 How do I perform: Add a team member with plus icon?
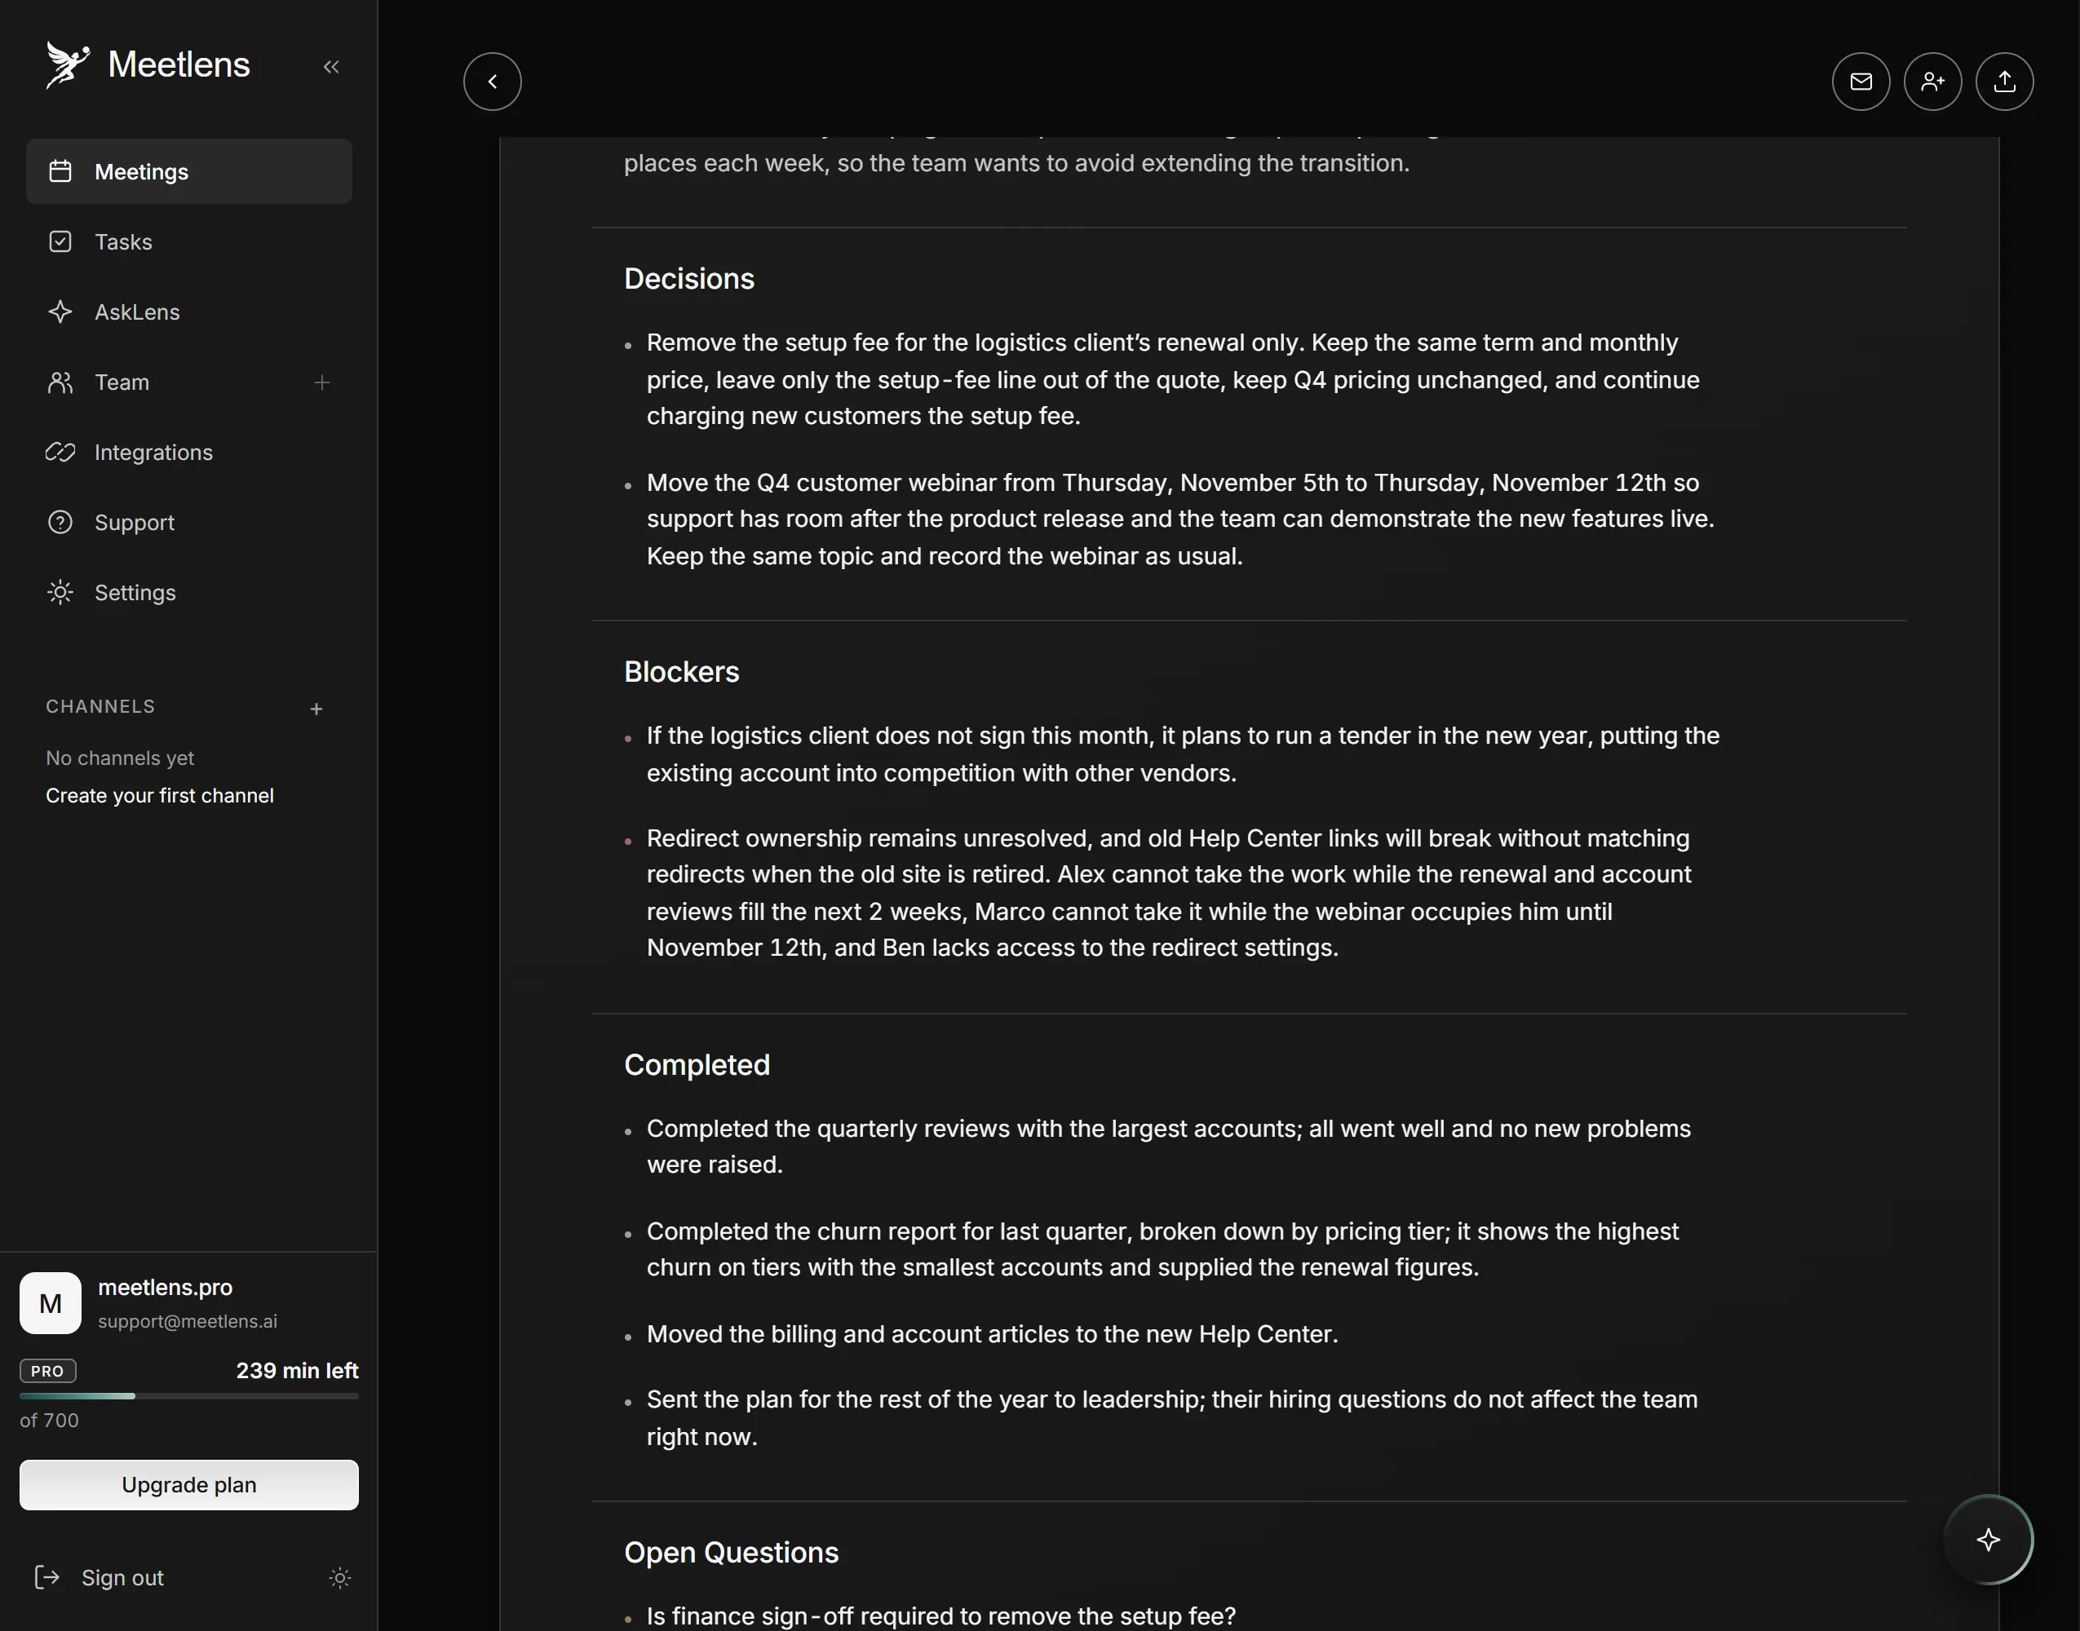322,383
